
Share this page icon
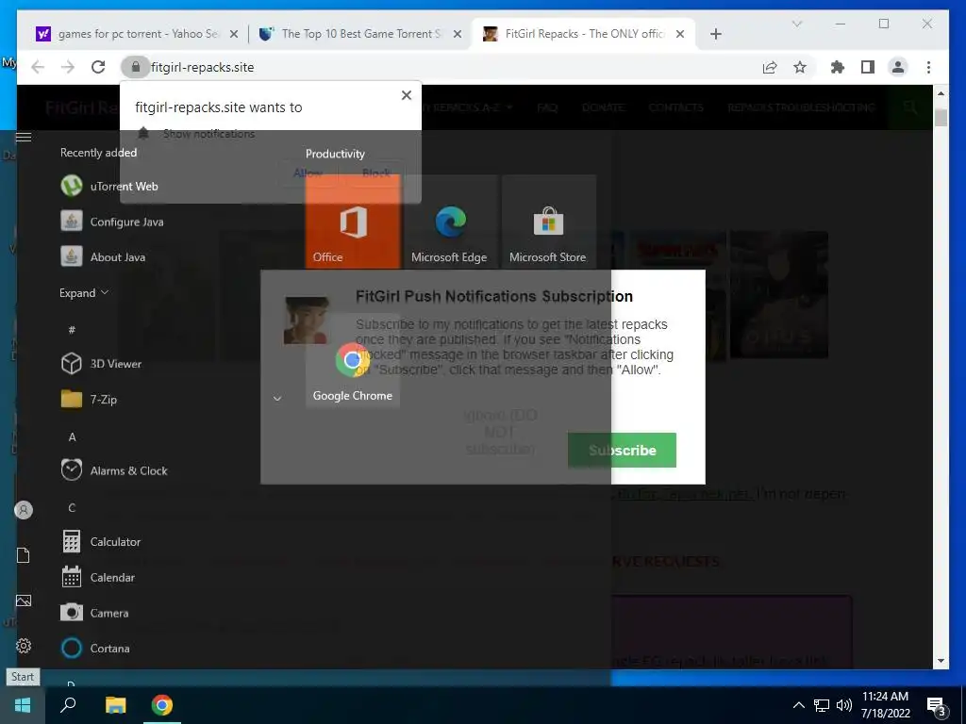770,67
